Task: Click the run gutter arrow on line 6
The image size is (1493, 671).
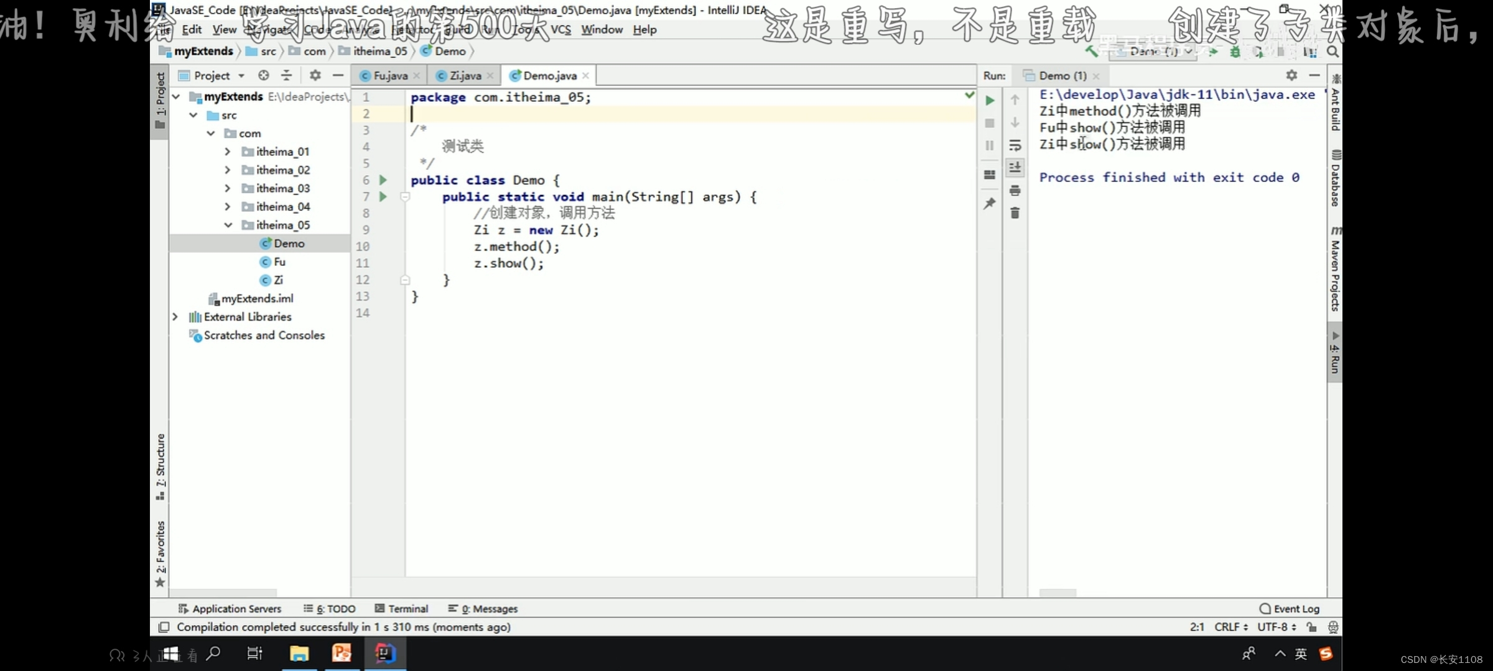Action: pos(383,180)
